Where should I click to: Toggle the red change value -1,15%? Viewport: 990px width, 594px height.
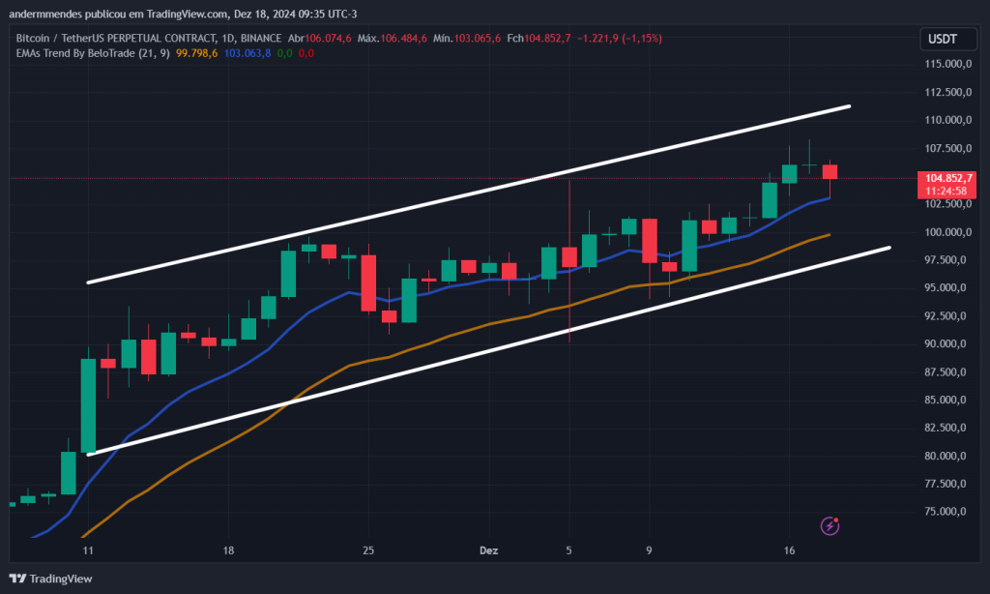(x=644, y=38)
